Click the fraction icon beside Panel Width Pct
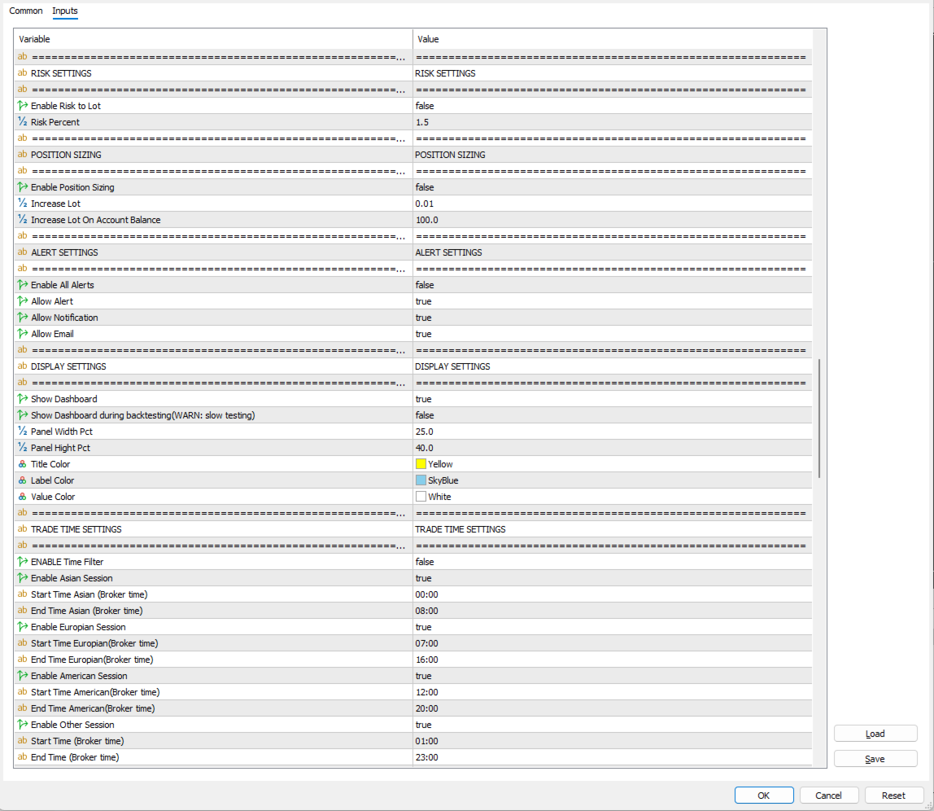Viewport: 934px width, 811px height. [23, 431]
